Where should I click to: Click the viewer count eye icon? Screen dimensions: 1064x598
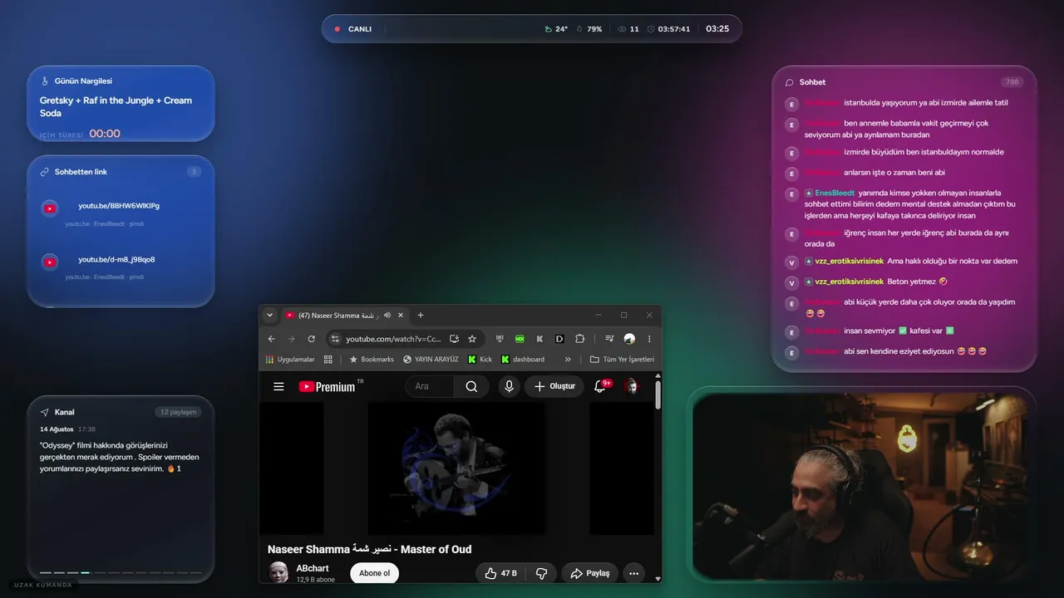[622, 29]
